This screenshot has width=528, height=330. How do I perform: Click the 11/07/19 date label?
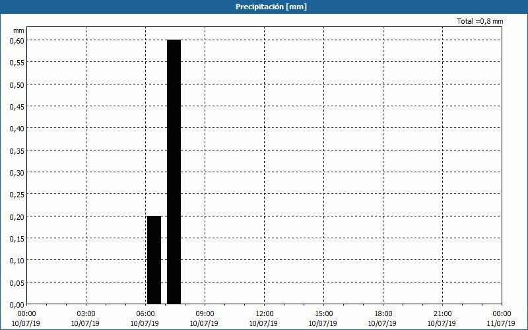click(501, 323)
